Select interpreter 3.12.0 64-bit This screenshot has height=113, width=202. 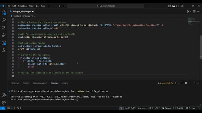(178, 108)
